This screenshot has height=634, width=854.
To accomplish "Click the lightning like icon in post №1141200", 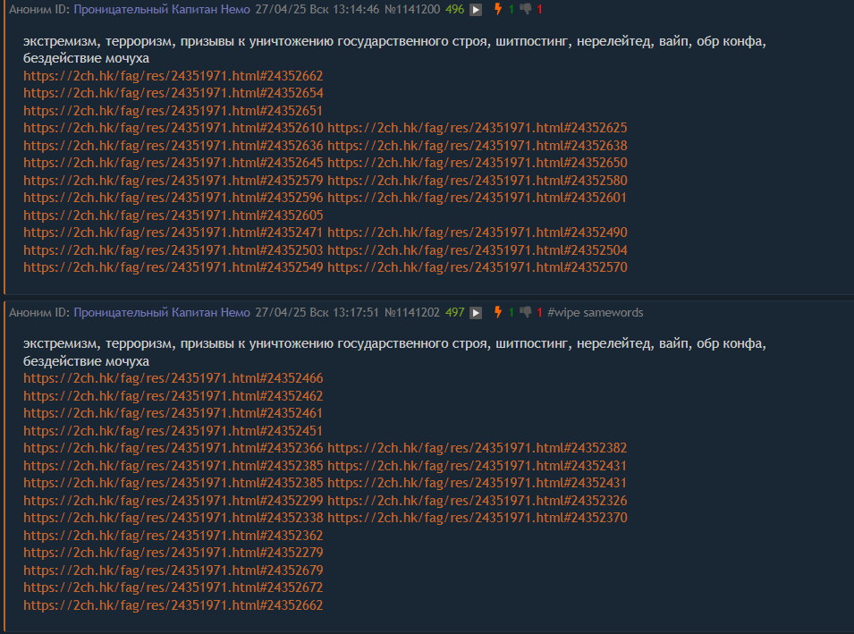I will click(x=497, y=9).
